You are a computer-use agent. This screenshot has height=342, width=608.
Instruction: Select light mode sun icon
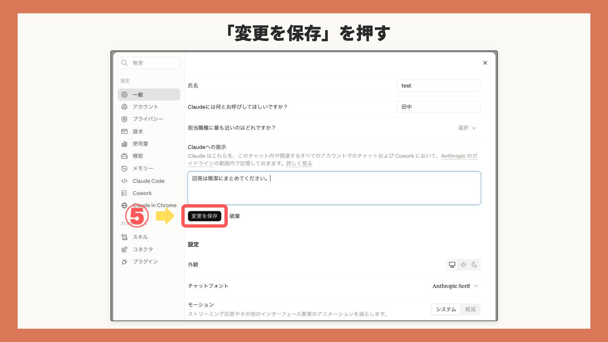point(464,265)
